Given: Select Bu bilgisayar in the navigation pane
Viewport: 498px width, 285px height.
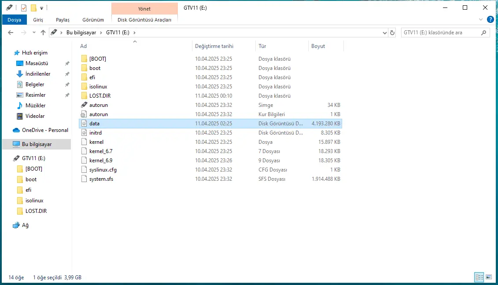Looking at the screenshot, I should (37, 144).
